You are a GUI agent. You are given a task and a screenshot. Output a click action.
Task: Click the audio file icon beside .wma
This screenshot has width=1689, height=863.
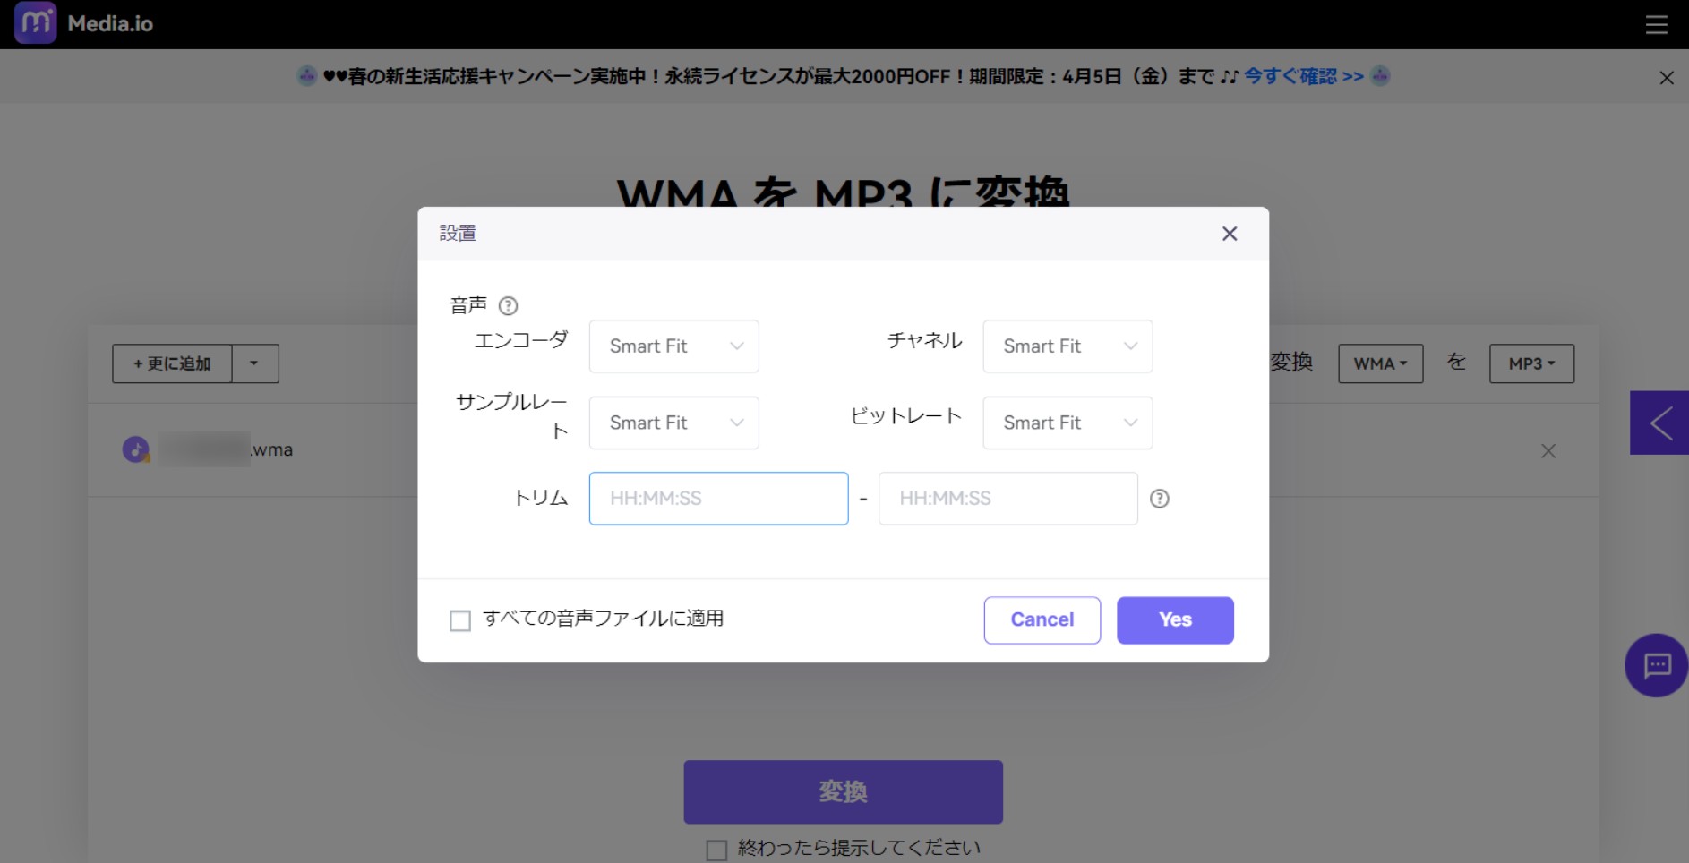[136, 449]
